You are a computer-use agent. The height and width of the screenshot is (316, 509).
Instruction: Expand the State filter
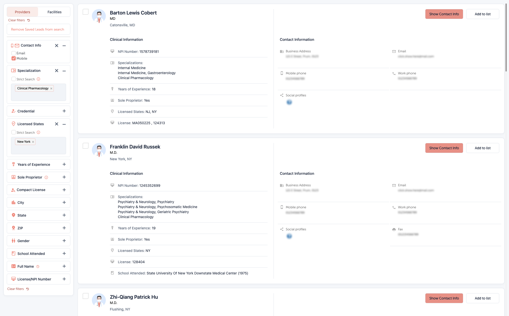64,215
